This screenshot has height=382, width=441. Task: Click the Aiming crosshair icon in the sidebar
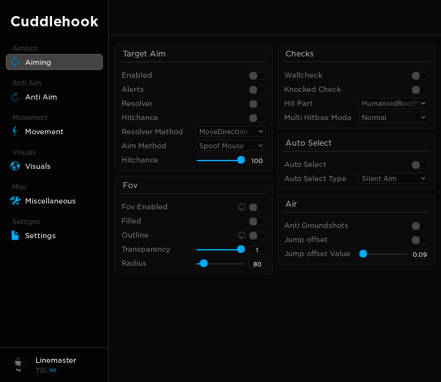[x=15, y=62]
